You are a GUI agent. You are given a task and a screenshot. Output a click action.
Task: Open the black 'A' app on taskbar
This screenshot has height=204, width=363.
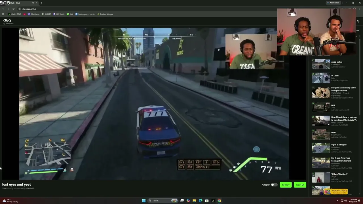point(213,201)
